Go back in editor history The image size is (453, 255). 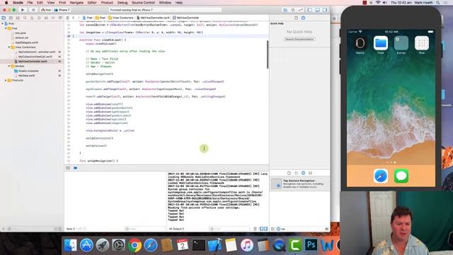[74, 18]
